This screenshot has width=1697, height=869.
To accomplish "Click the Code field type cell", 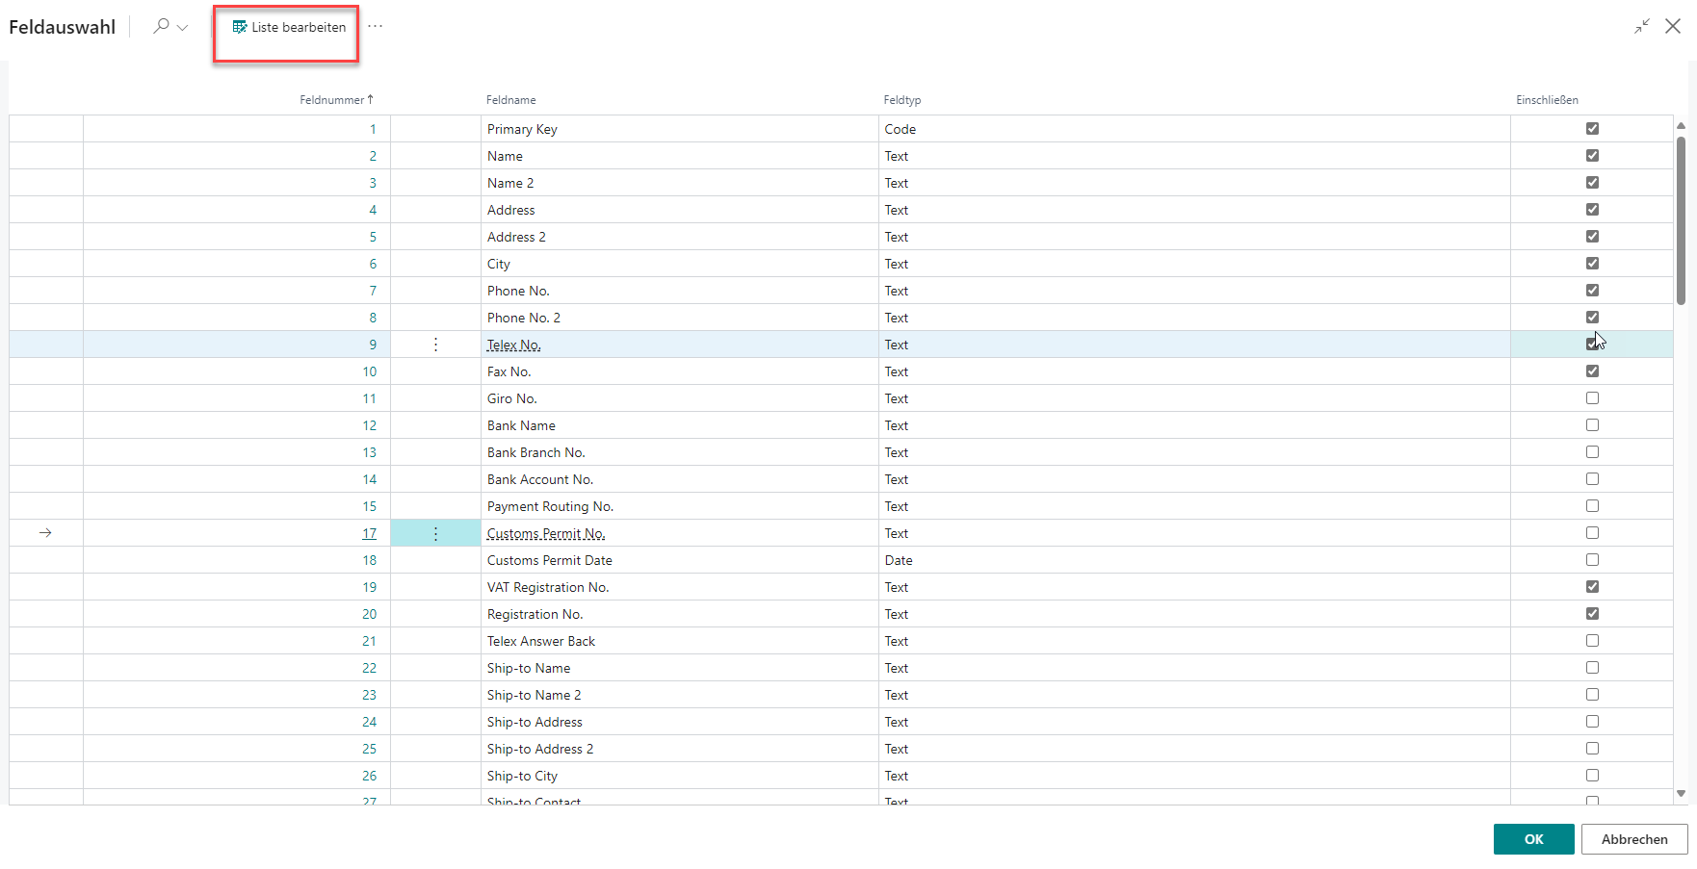I will 1194,129.
